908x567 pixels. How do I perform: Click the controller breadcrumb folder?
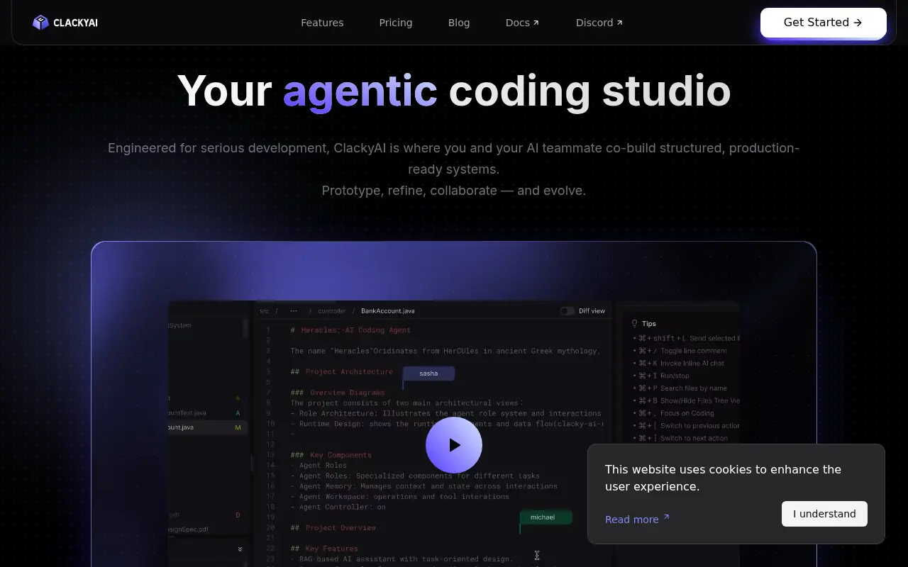click(332, 310)
